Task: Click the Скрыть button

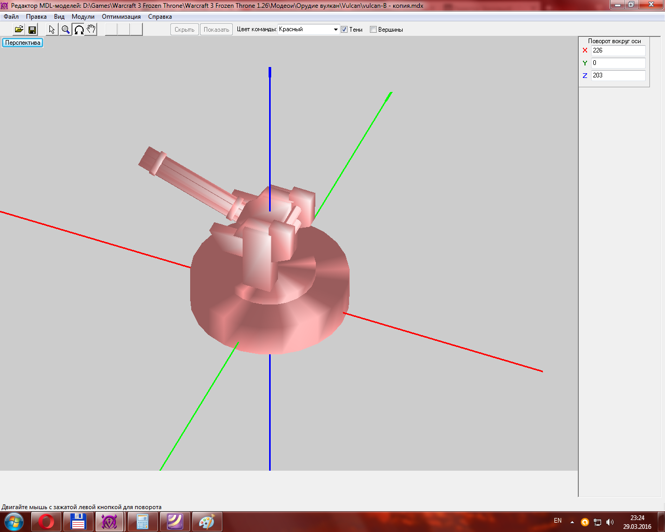Action: pyautogui.click(x=184, y=30)
